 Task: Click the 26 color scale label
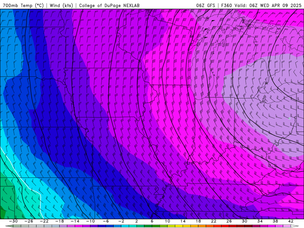click(x=229, y=221)
